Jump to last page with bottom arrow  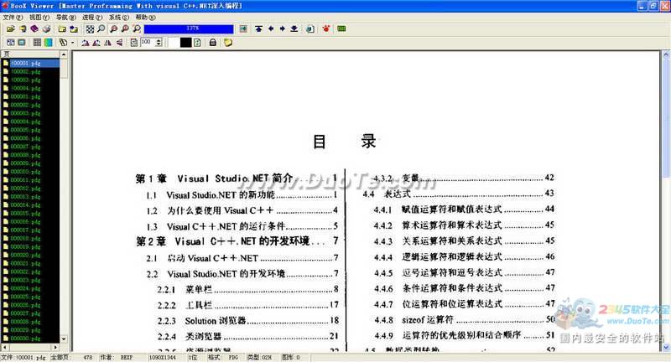point(294,28)
